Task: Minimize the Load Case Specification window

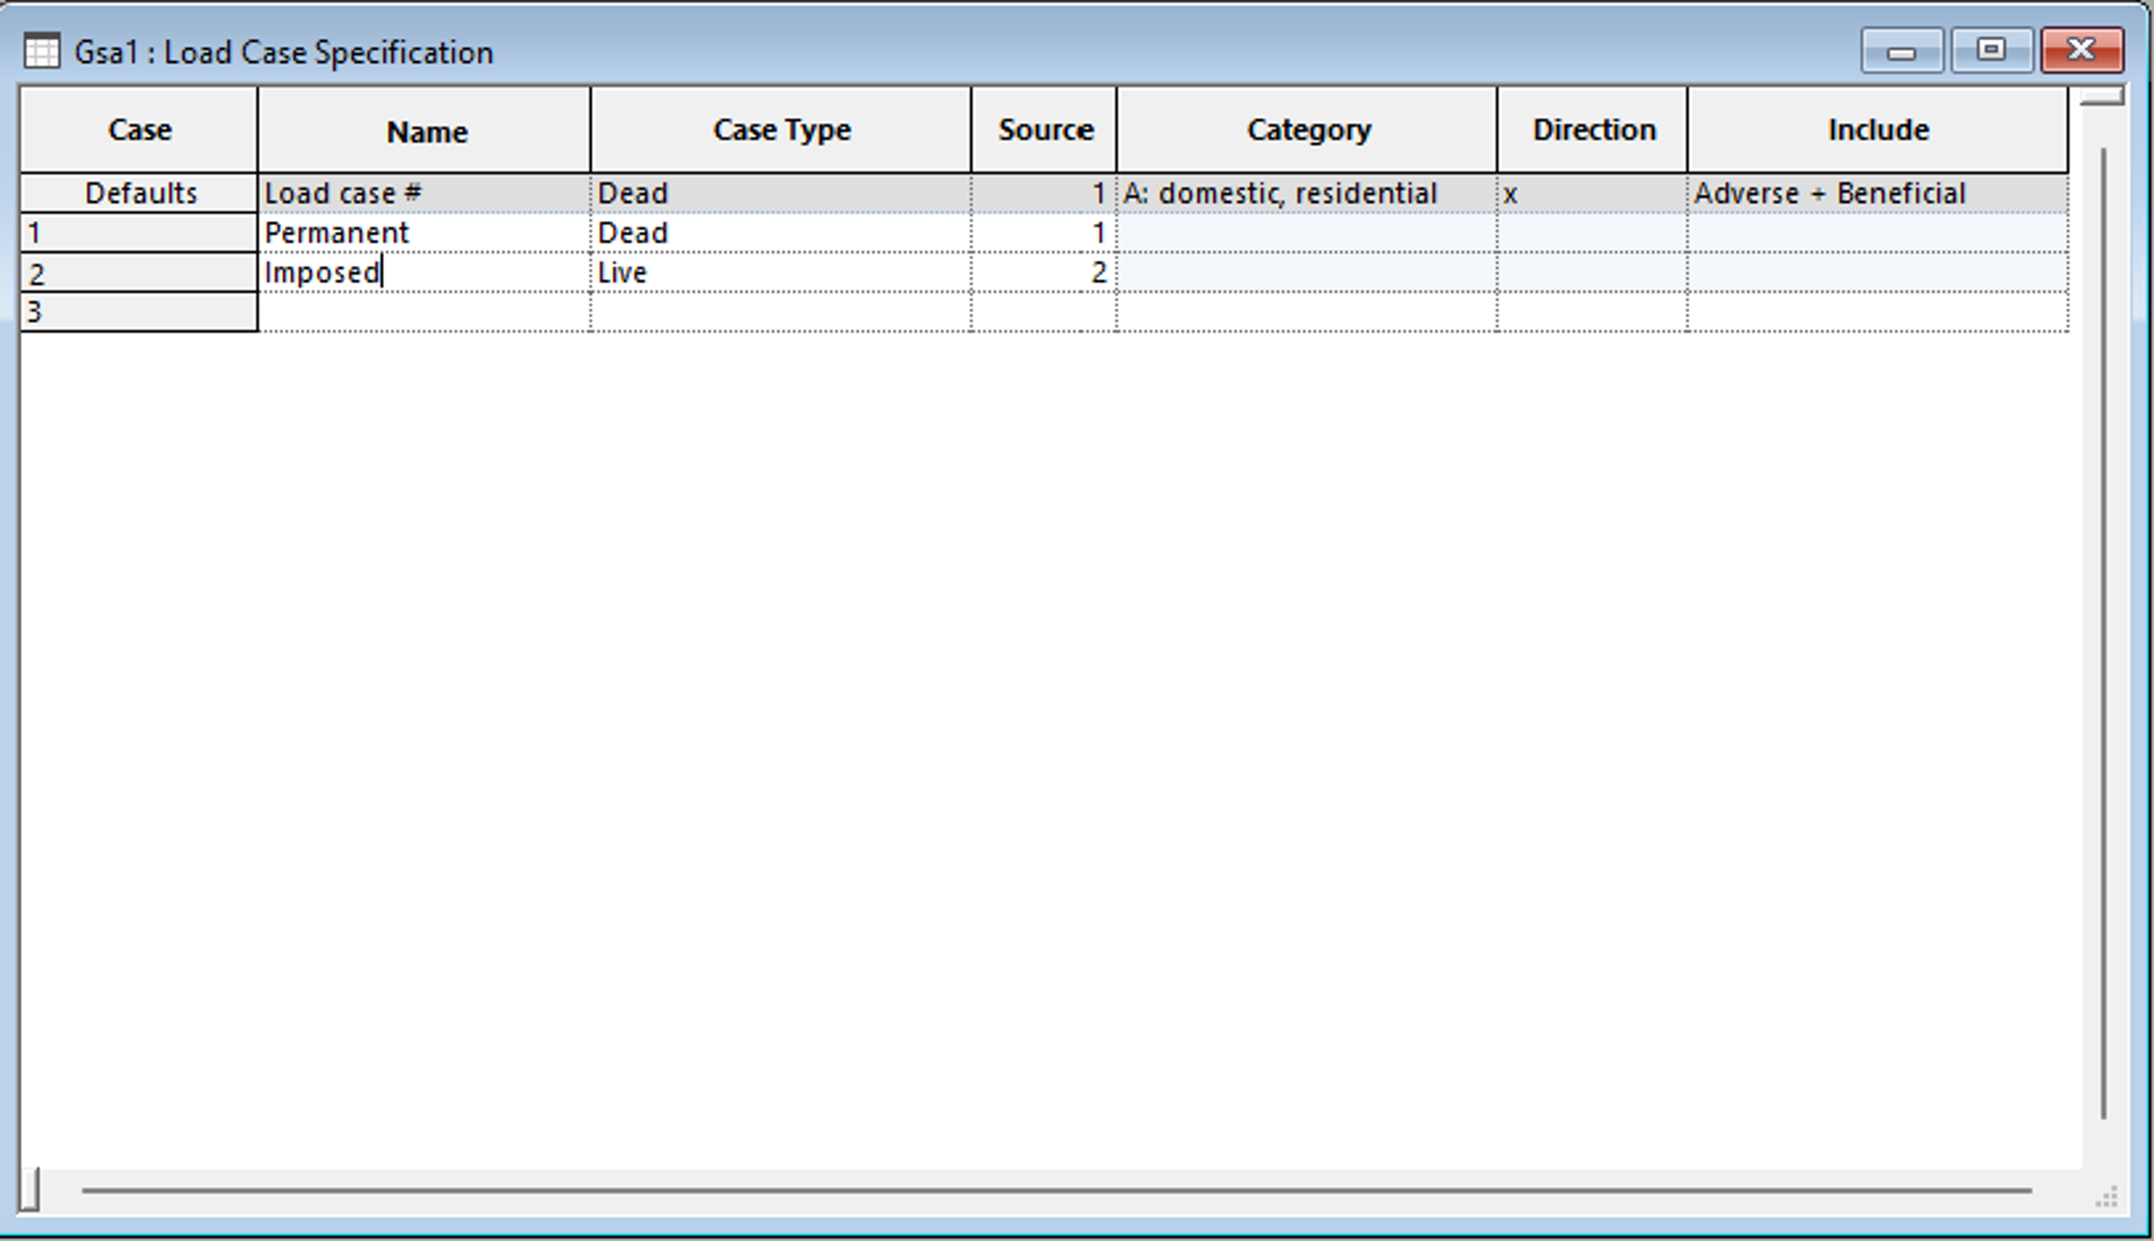Action: pos(1902,51)
